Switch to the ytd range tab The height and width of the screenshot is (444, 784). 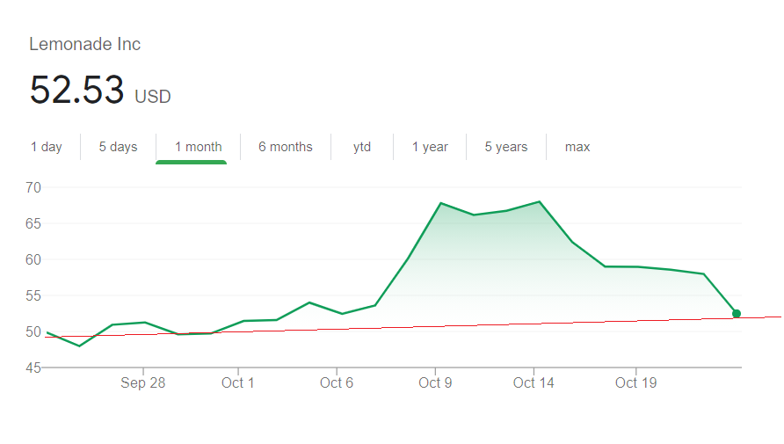(362, 147)
